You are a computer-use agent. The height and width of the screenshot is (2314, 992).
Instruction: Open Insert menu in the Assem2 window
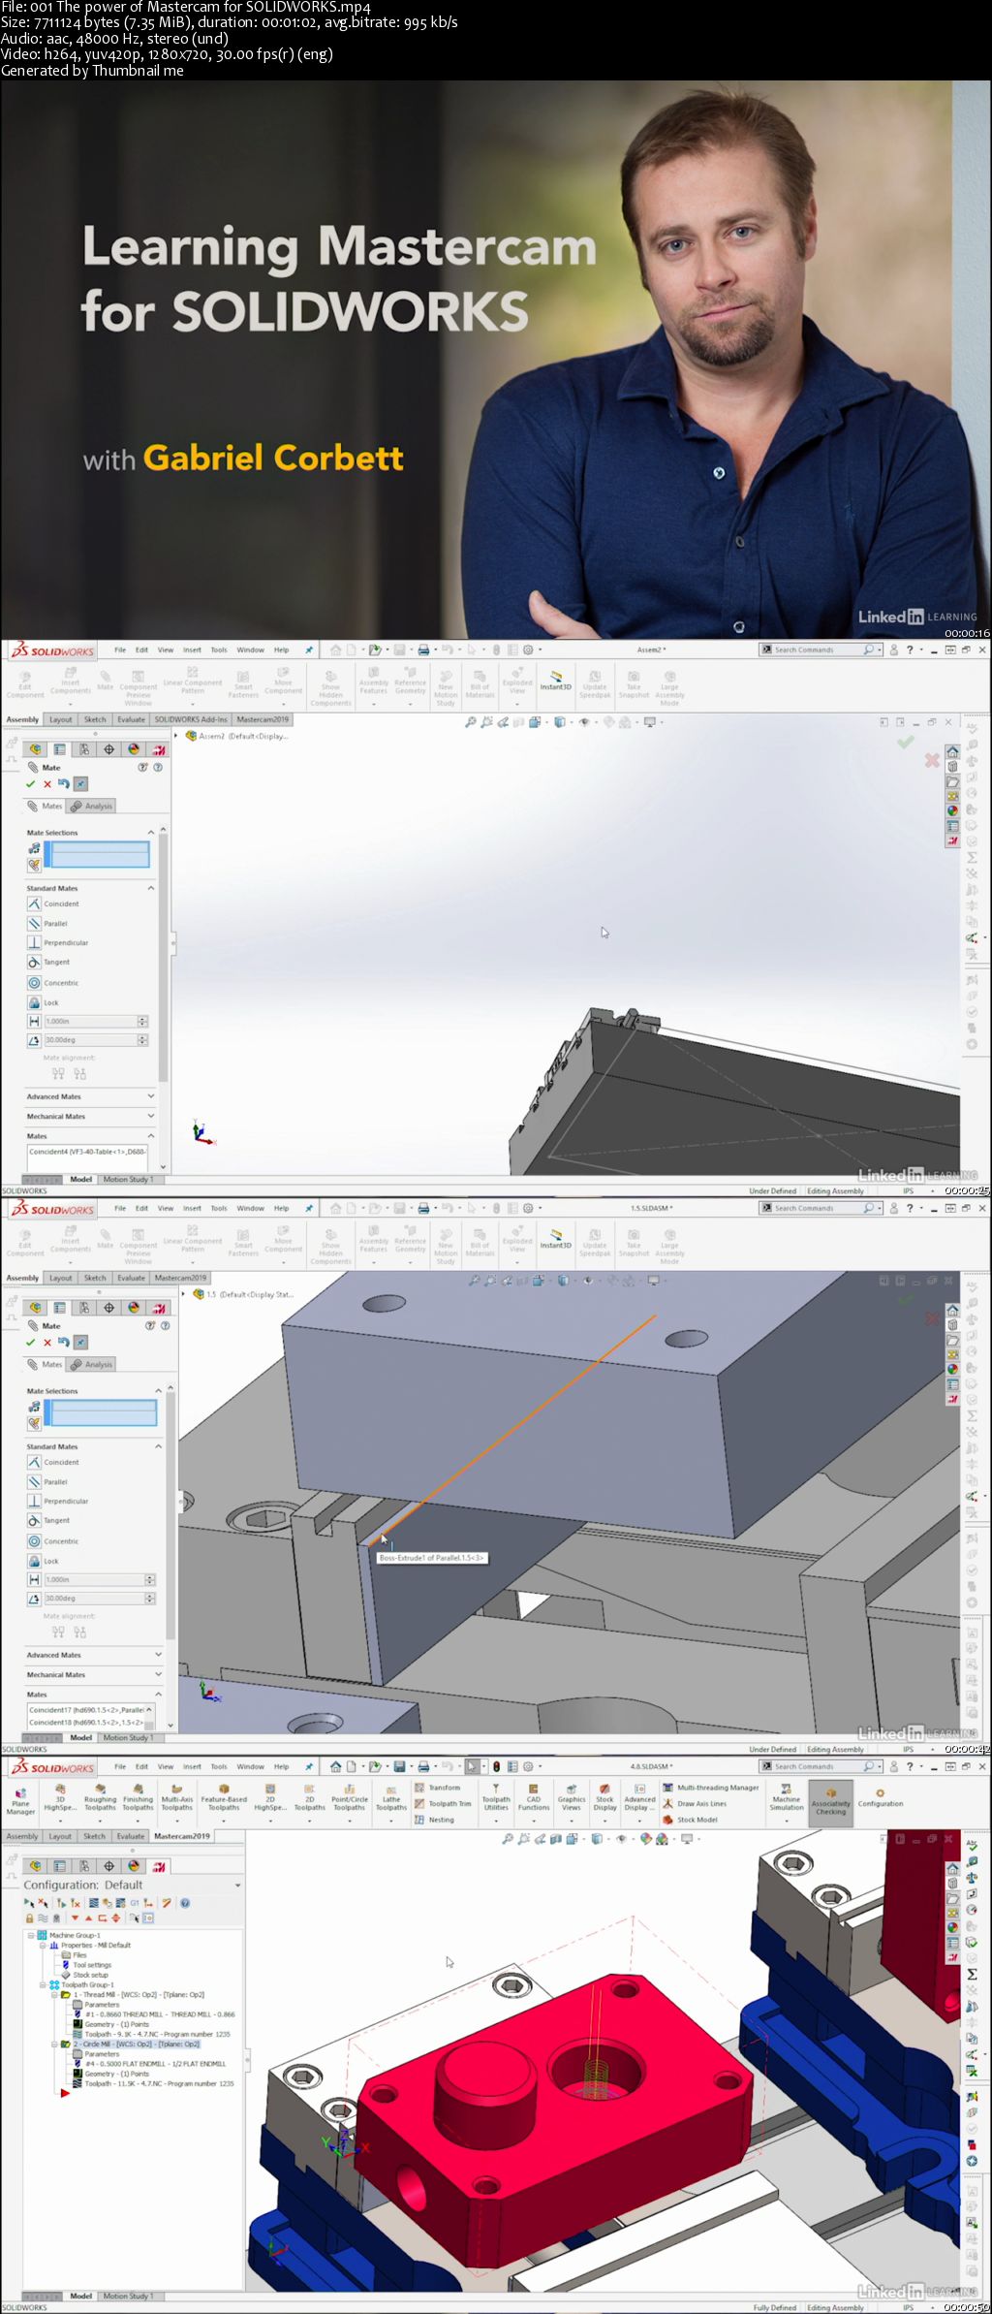192,650
